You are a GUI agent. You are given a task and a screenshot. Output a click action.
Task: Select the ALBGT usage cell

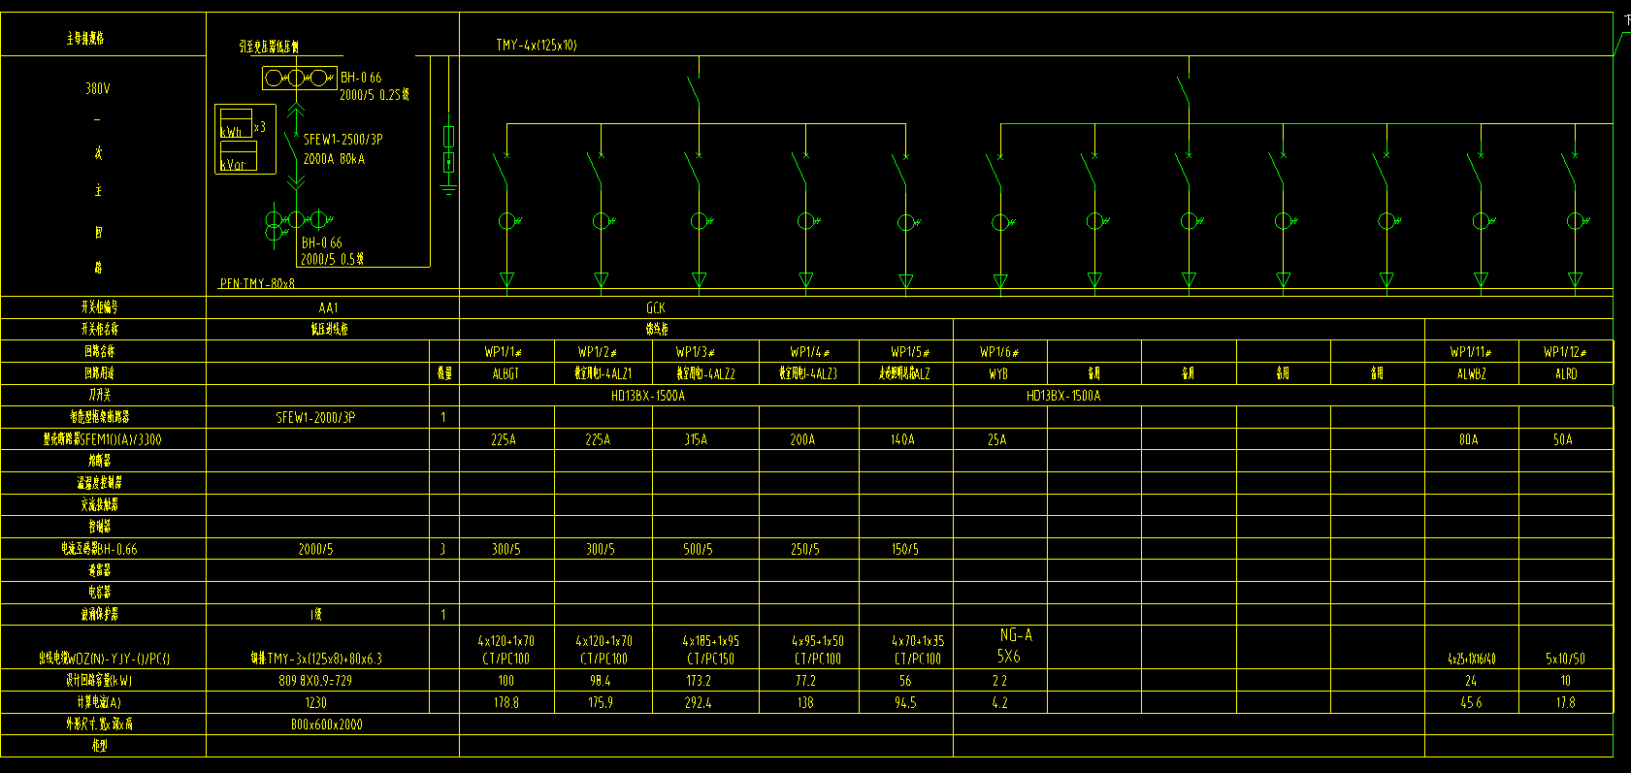(x=506, y=373)
